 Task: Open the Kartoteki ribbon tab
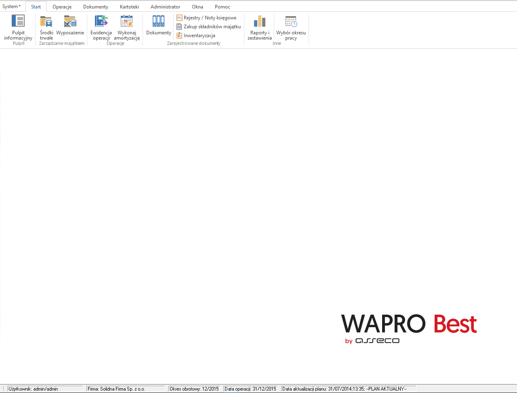(x=129, y=6)
